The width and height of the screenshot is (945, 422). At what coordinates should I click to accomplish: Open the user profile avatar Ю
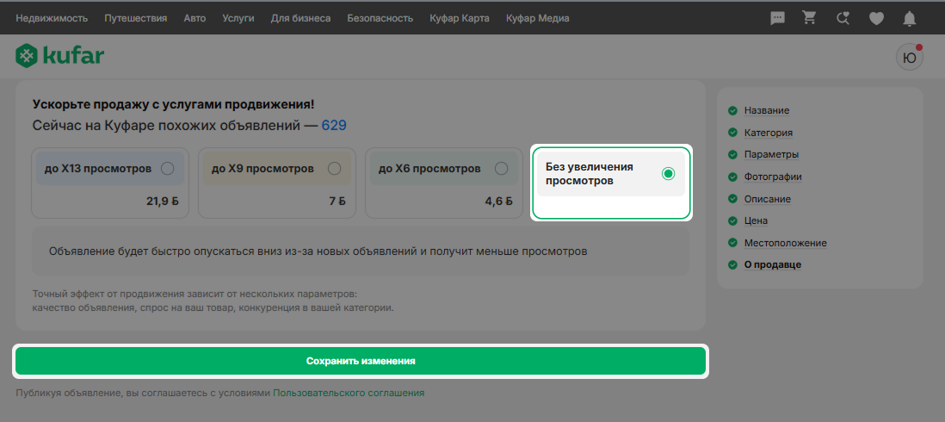(x=910, y=58)
